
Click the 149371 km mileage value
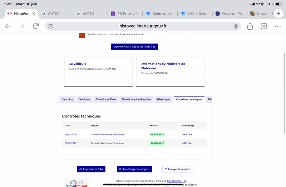pos(187,143)
